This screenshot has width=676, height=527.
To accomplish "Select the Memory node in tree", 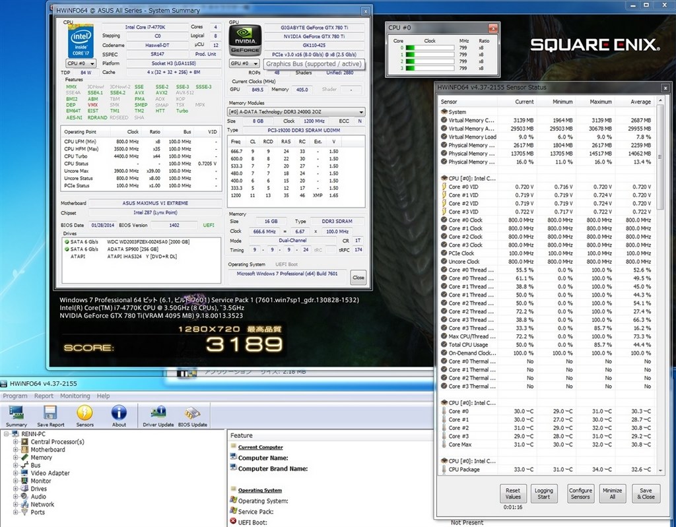I will click(x=41, y=457).
